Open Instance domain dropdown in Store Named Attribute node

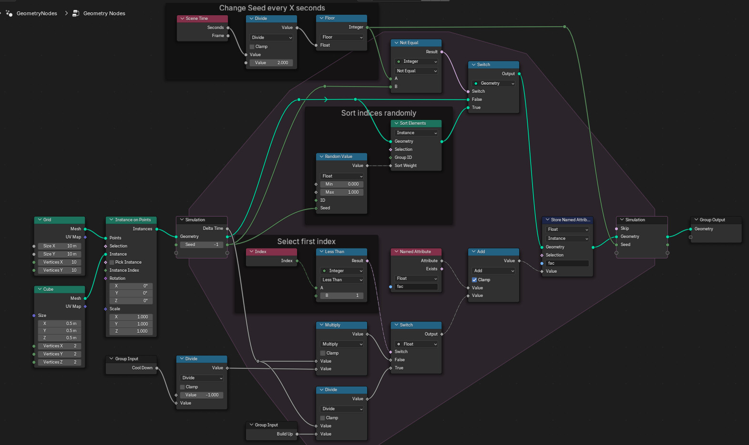[x=567, y=238]
